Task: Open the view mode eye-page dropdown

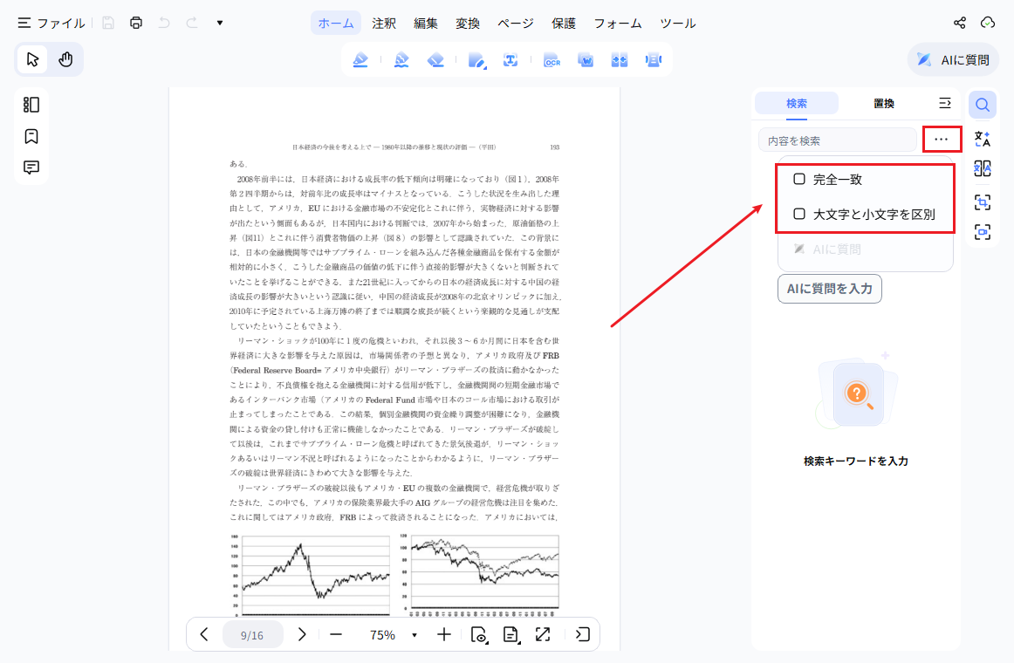Action: [479, 635]
